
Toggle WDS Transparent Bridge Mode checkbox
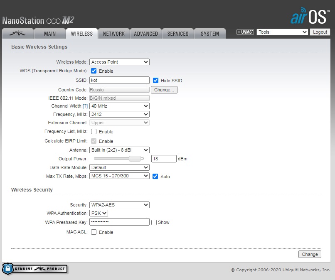click(94, 71)
